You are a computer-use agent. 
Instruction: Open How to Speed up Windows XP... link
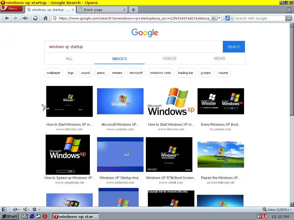click(x=69, y=178)
